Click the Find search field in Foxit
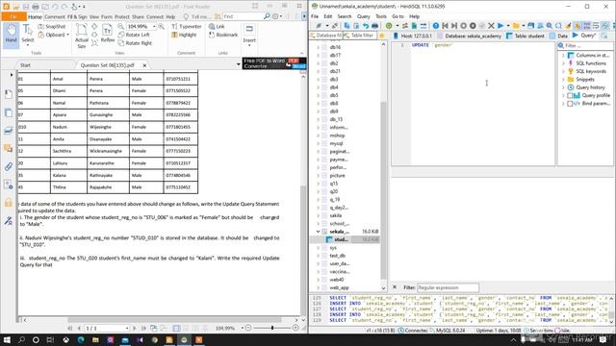The image size is (616, 346). [x=243, y=16]
